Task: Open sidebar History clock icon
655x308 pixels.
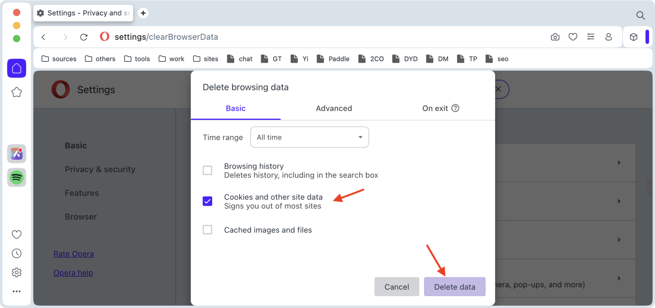Action: [x=17, y=254]
